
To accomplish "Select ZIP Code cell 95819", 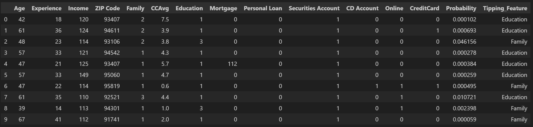I will 112,86.
